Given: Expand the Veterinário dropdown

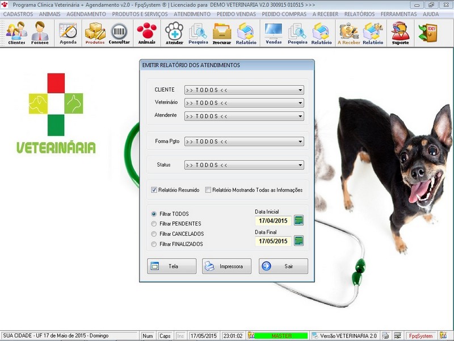Looking at the screenshot, I should coord(300,103).
